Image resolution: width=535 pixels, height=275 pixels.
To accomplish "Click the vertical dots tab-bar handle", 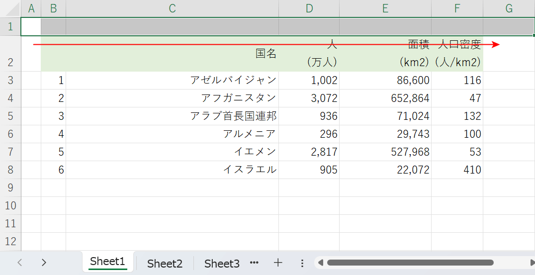I will [x=302, y=263].
